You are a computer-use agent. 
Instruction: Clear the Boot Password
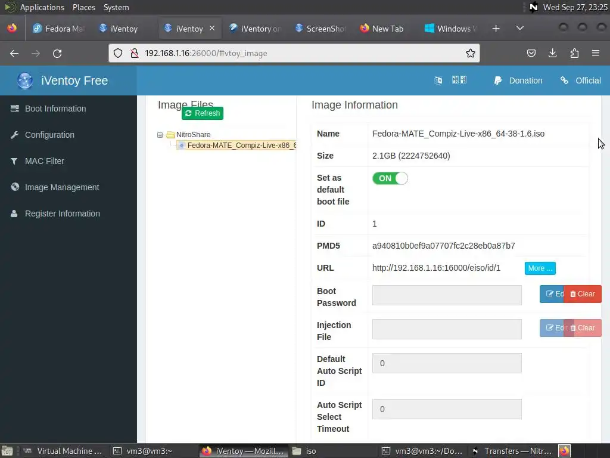click(583, 294)
